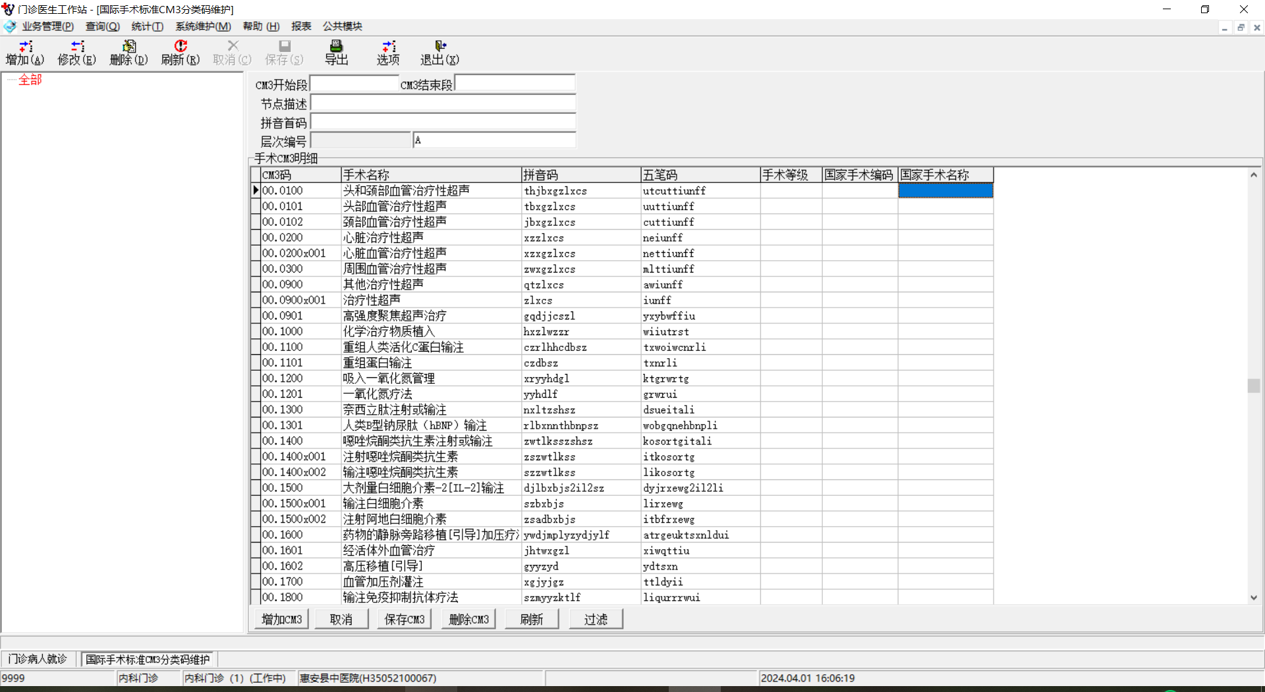The height and width of the screenshot is (692, 1265).
Task: Click the CM3结束段 input field
Action: tap(515, 84)
